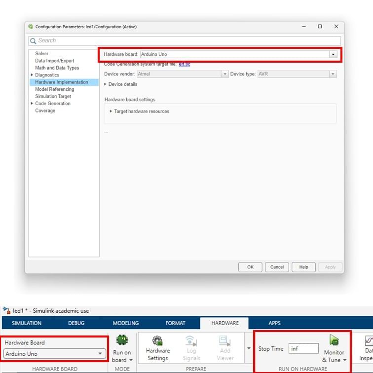373x373 pixels.
Task: Open the Hardware board dropdown in dialog
Action: pos(334,54)
